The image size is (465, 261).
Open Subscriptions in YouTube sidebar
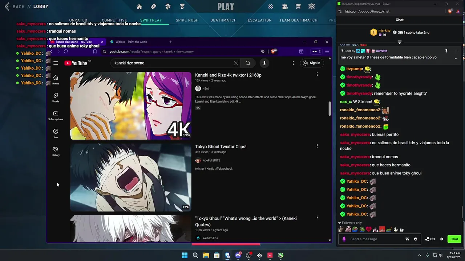click(x=56, y=116)
